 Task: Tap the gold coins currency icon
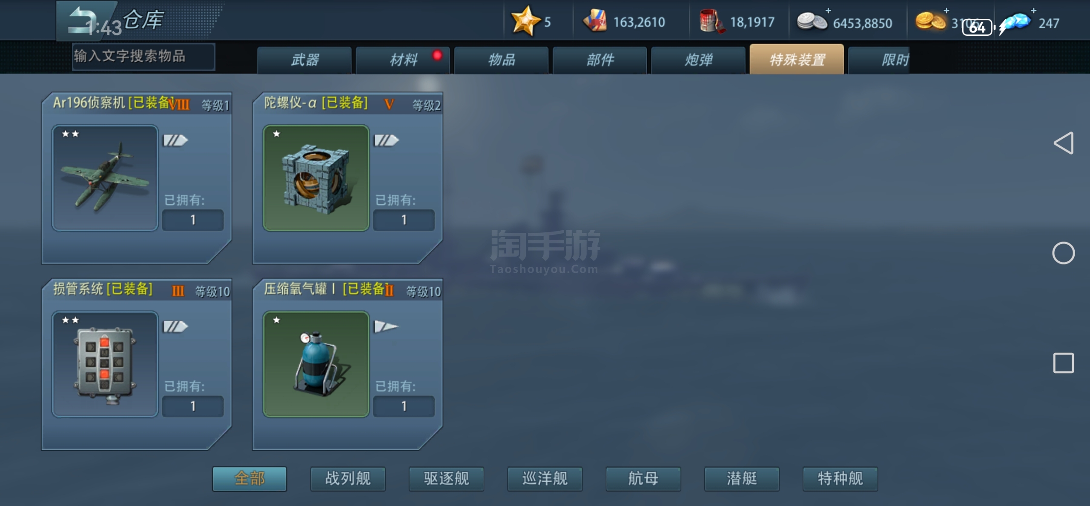930,21
